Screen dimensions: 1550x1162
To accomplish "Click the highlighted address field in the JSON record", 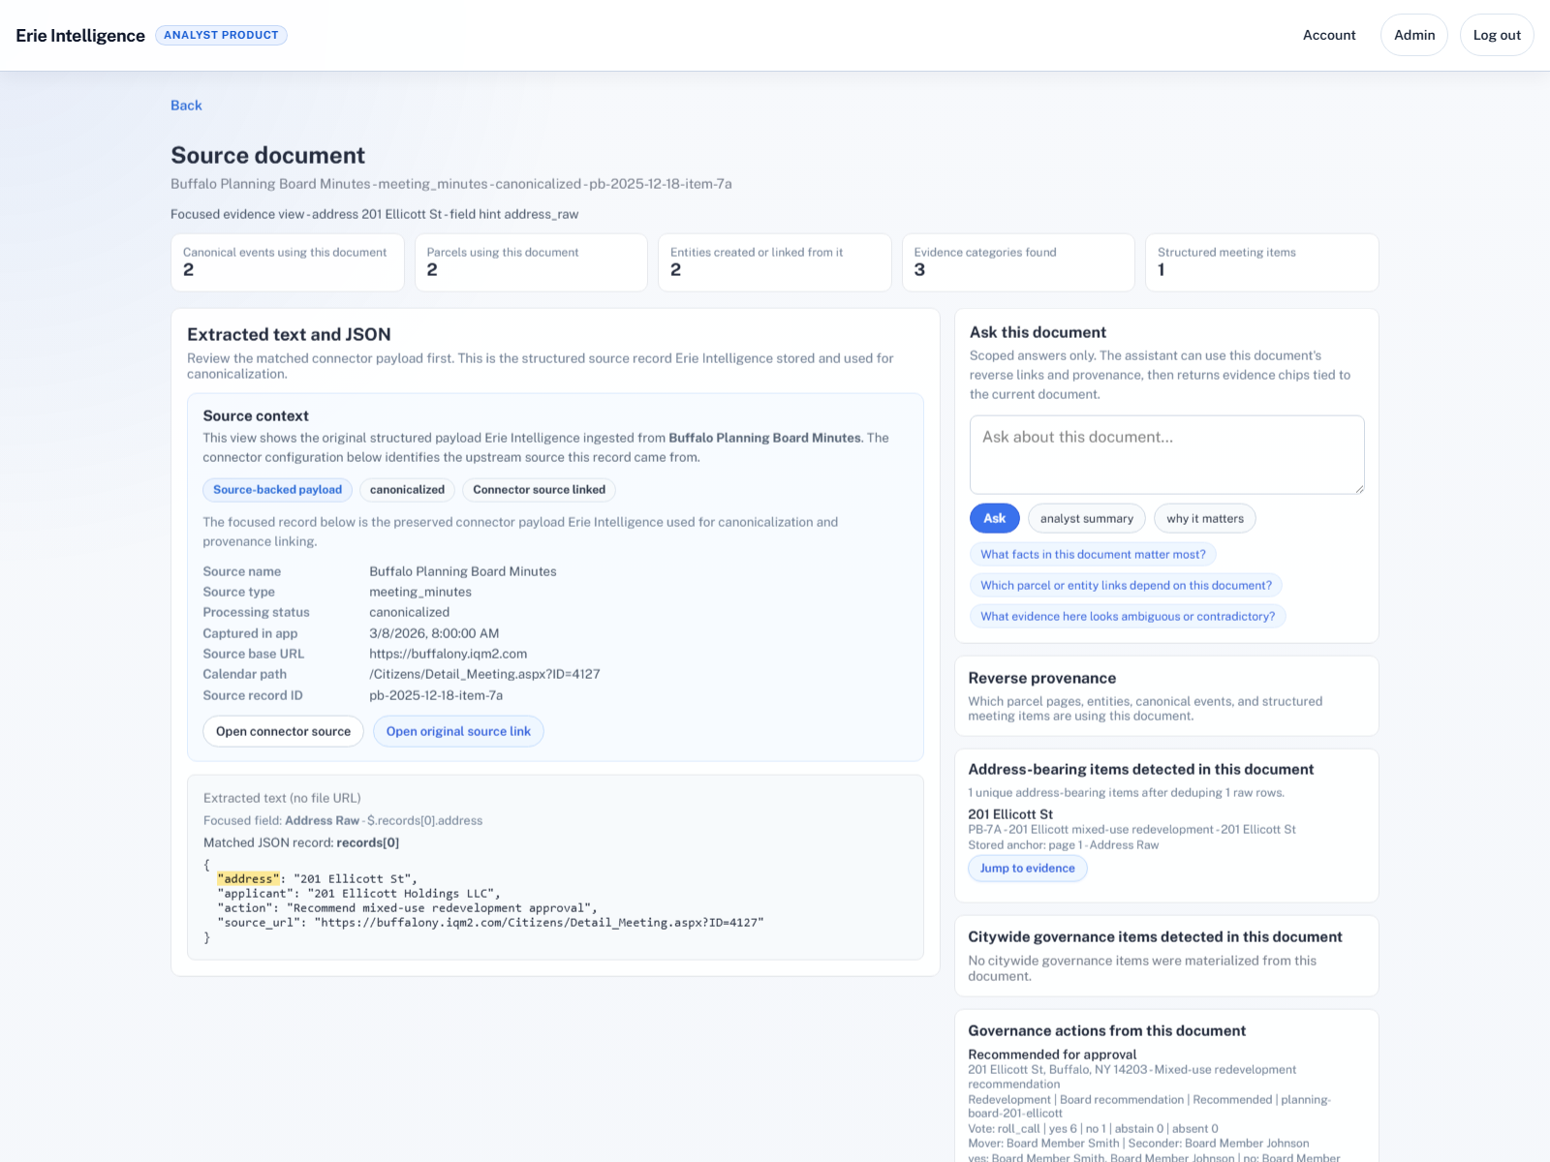I will coord(248,878).
